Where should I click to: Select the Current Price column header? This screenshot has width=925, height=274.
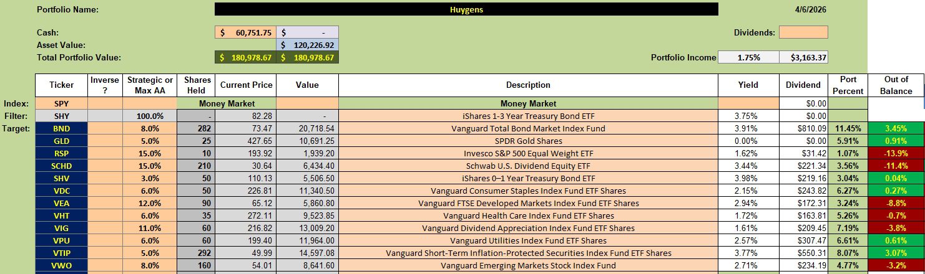click(245, 85)
